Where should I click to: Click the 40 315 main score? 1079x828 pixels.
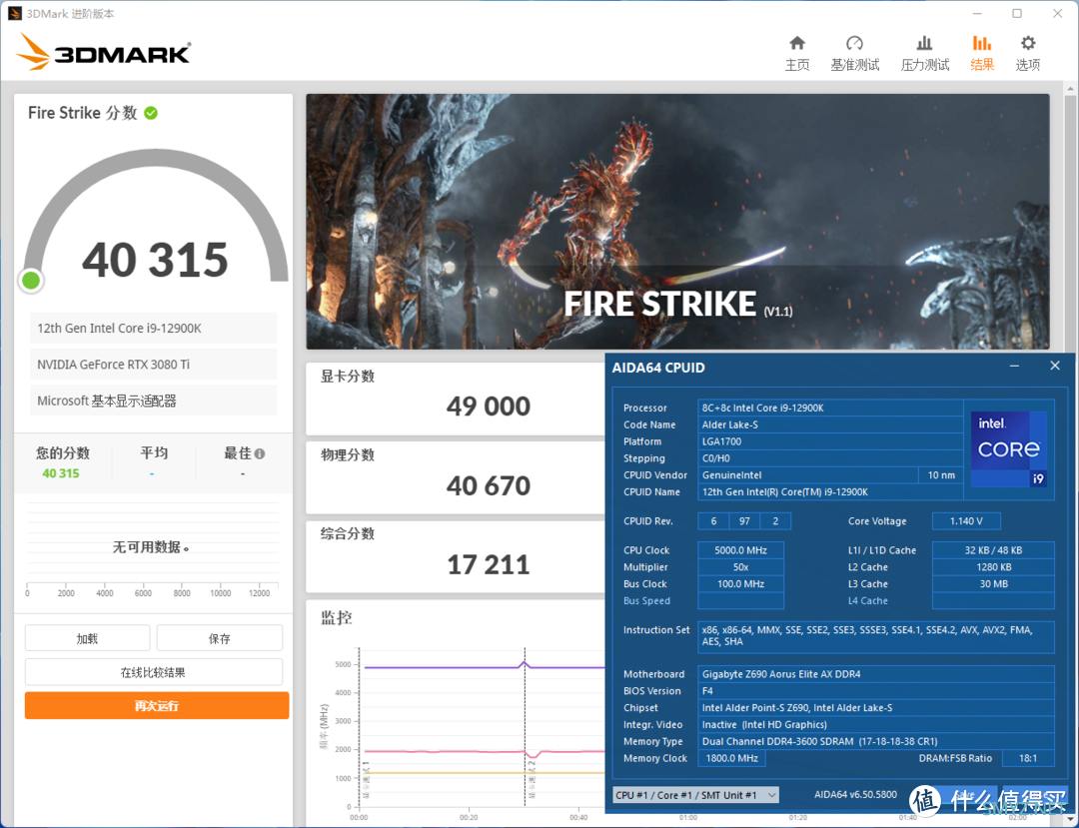pyautogui.click(x=156, y=260)
